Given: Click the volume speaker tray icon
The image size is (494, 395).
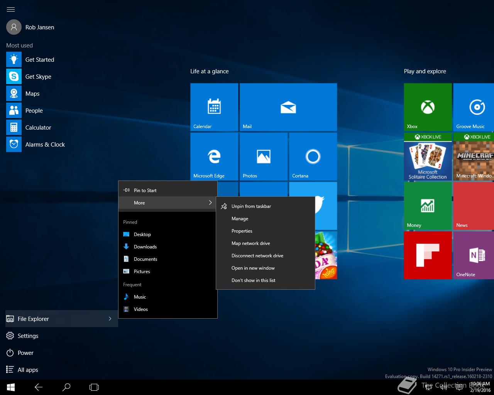Looking at the screenshot, I should [x=444, y=387].
